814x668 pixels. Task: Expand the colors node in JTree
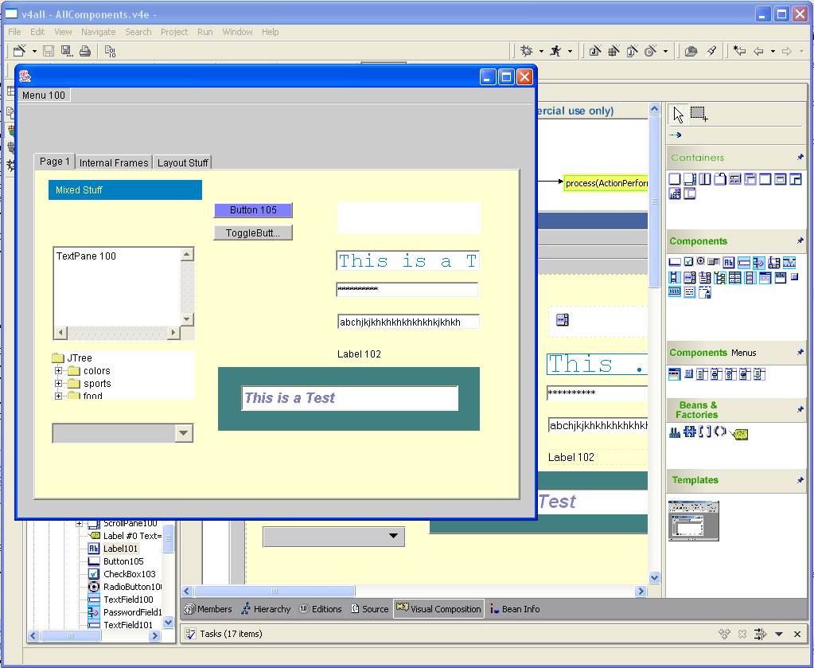[59, 371]
